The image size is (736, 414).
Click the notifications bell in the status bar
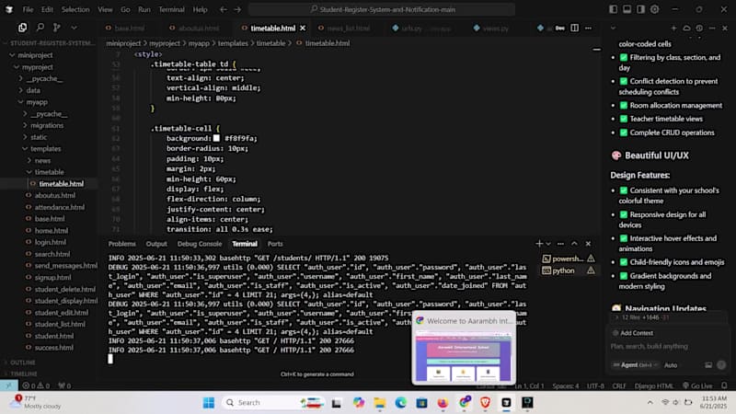[724, 385]
